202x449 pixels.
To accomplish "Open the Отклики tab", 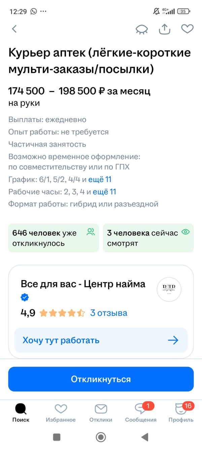I will click(101, 413).
